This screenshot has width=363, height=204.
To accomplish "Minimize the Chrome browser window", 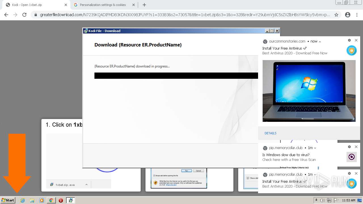I will pos(339,2).
